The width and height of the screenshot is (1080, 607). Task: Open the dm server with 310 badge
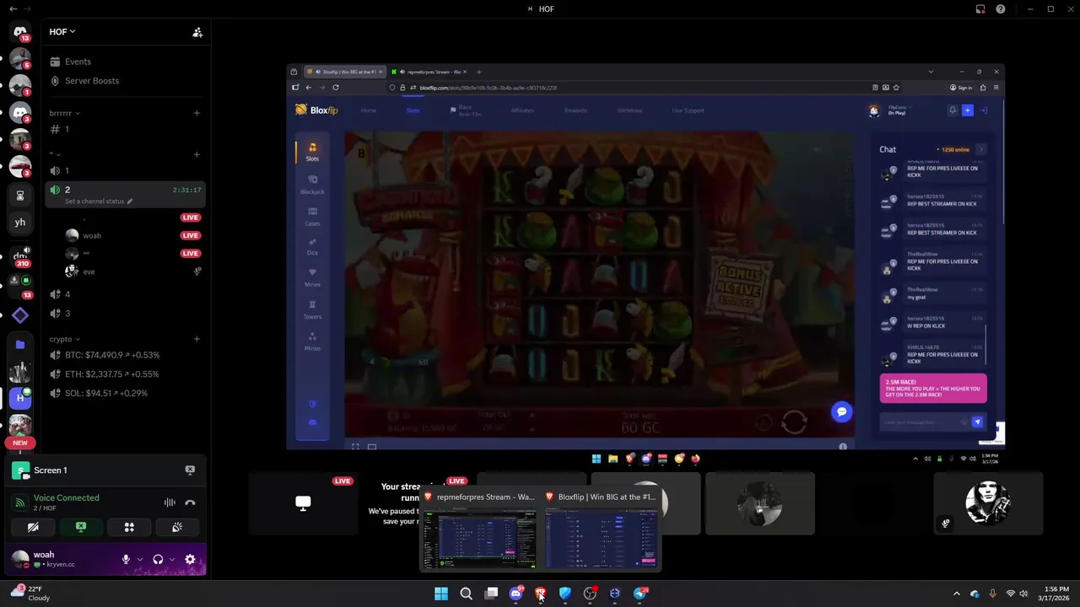(20, 257)
